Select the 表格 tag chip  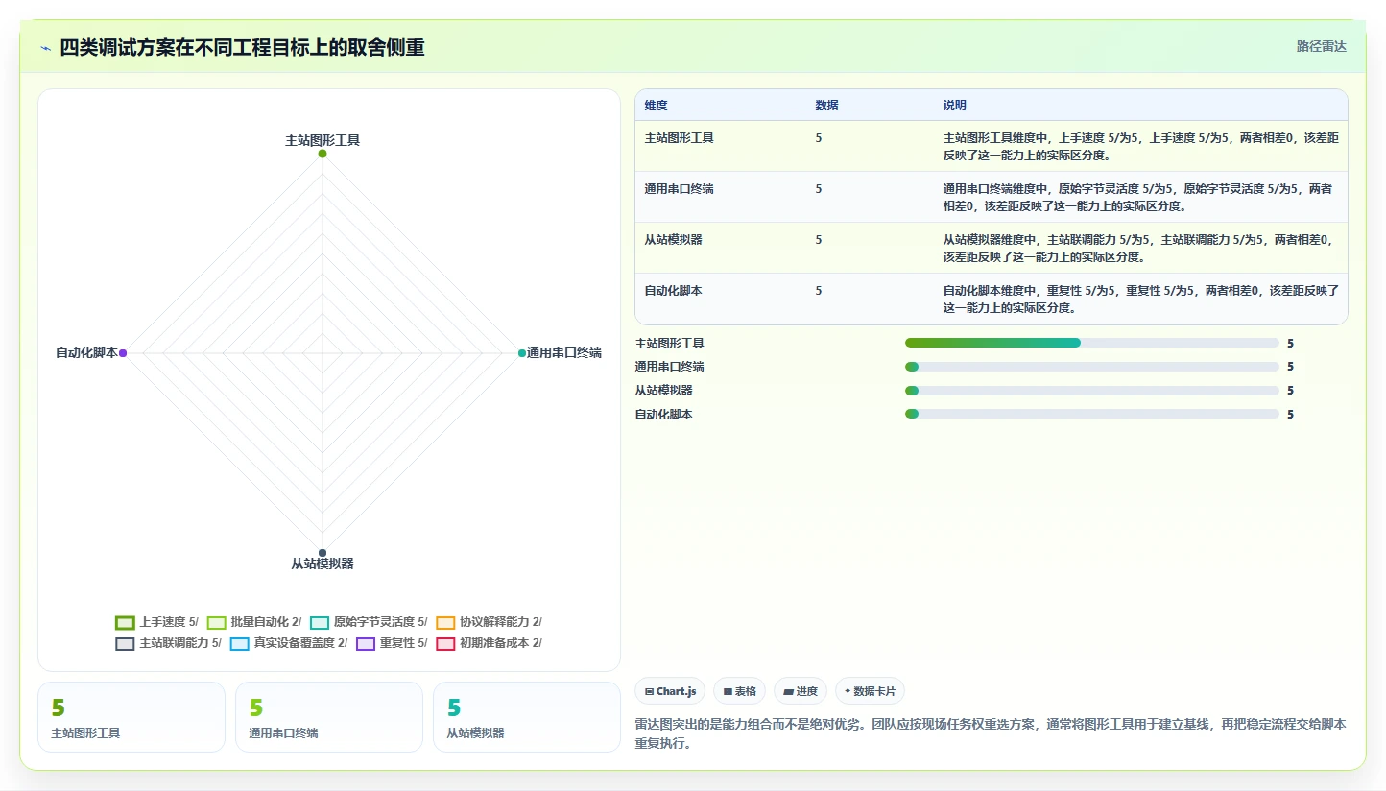coord(739,691)
